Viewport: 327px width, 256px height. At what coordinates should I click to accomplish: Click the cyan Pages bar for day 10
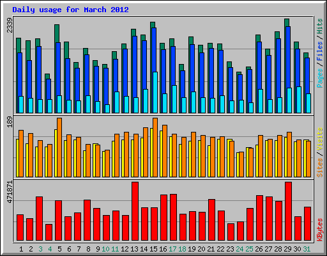[107, 109]
